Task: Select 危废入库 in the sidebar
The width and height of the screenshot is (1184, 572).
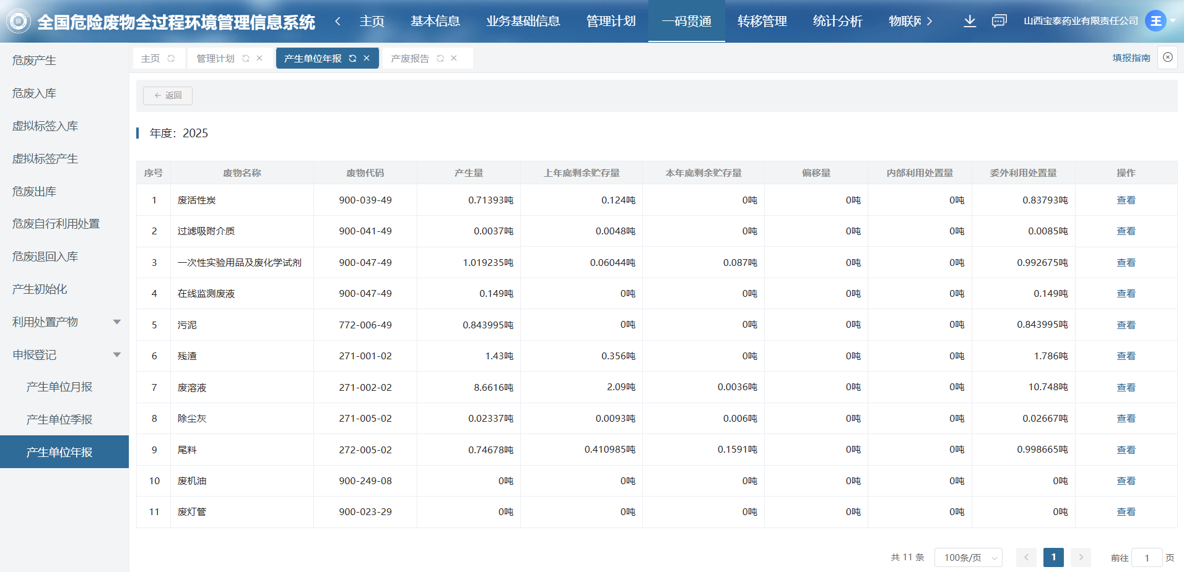Action: [64, 93]
